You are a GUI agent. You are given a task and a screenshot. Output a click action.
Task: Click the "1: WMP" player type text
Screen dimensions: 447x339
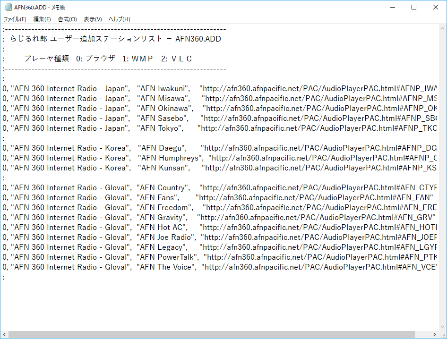(138, 59)
